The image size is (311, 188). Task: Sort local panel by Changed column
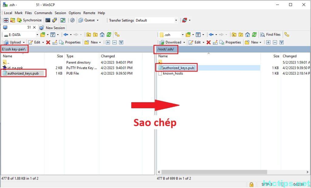tap(108, 56)
